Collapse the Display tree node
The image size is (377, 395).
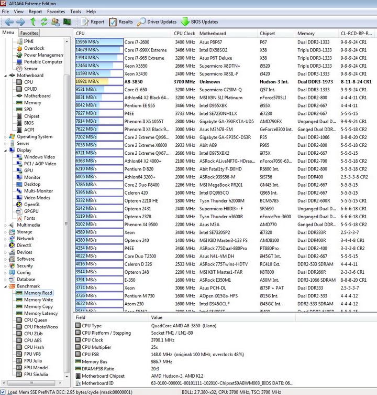6,151
